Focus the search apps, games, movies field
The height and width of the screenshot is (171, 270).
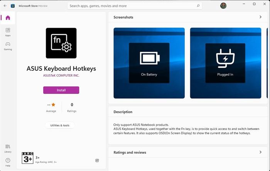135,6
